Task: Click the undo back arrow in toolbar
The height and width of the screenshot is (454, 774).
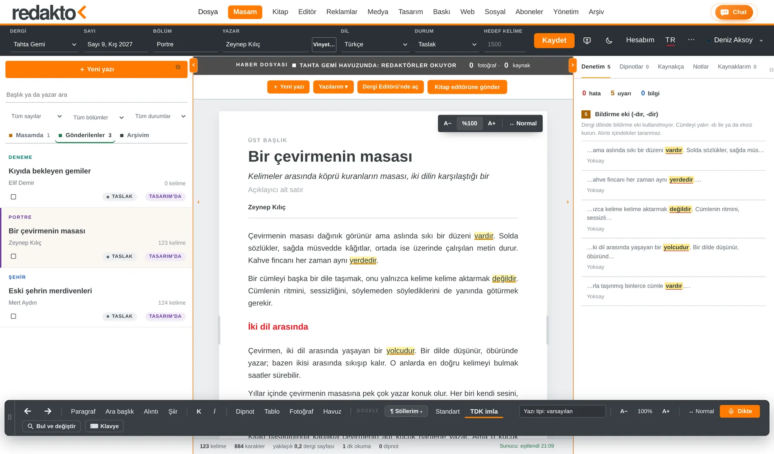Action: pos(28,411)
